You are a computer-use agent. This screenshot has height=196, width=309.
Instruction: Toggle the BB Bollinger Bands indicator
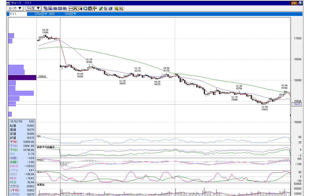click(55, 9)
